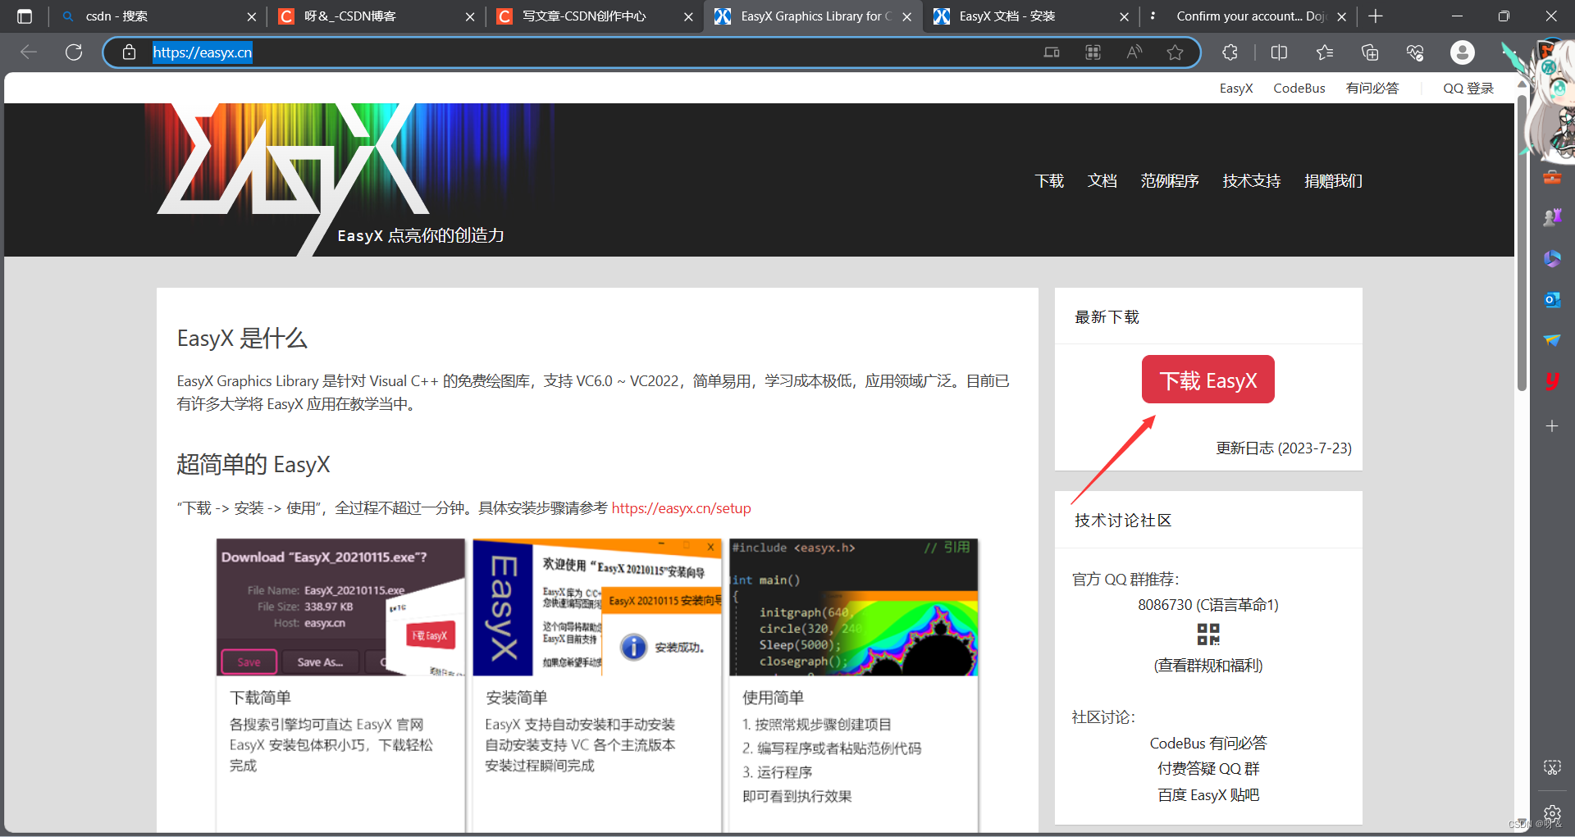Click the 下载 EasyX button
This screenshot has width=1575, height=837.
[1207, 379]
